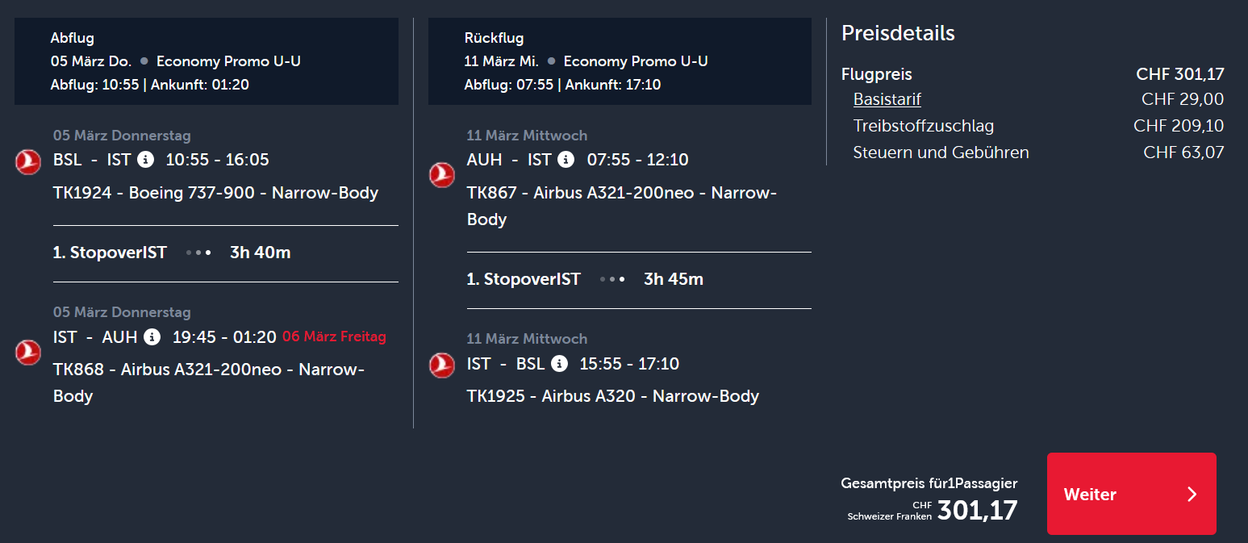Click info icon beside outbound BSL - IST
The image size is (1248, 543).
tap(145, 160)
